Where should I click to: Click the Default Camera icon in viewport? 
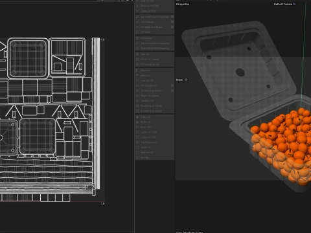tap(294, 4)
